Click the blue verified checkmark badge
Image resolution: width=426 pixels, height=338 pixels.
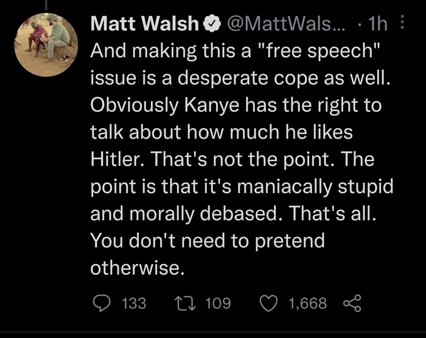coord(211,24)
